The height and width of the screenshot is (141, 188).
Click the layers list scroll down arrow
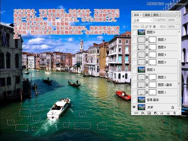coord(179,109)
